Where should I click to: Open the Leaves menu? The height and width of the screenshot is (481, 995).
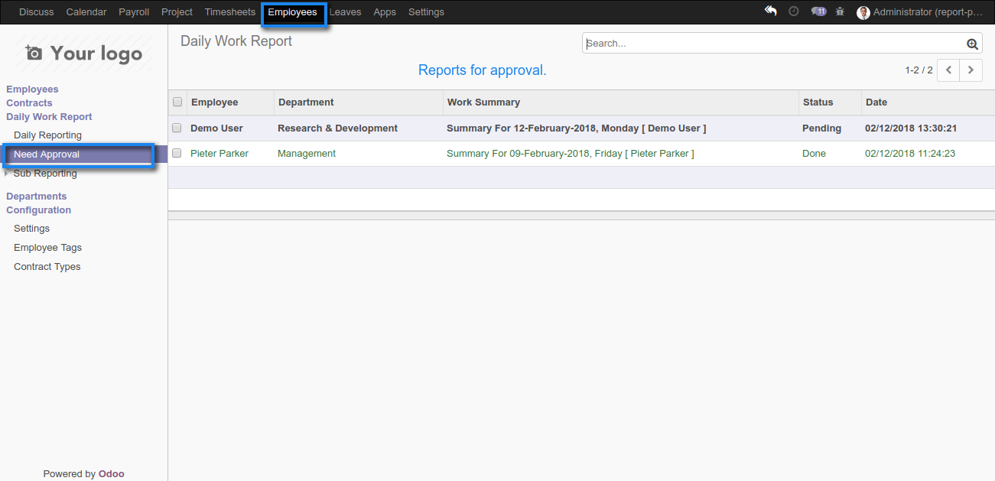(346, 12)
